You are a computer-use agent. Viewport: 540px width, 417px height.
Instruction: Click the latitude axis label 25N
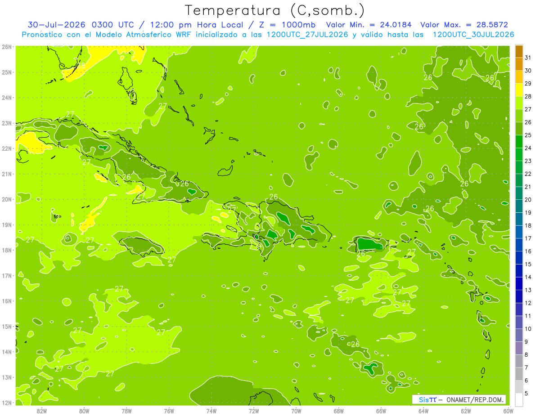(x=7, y=72)
